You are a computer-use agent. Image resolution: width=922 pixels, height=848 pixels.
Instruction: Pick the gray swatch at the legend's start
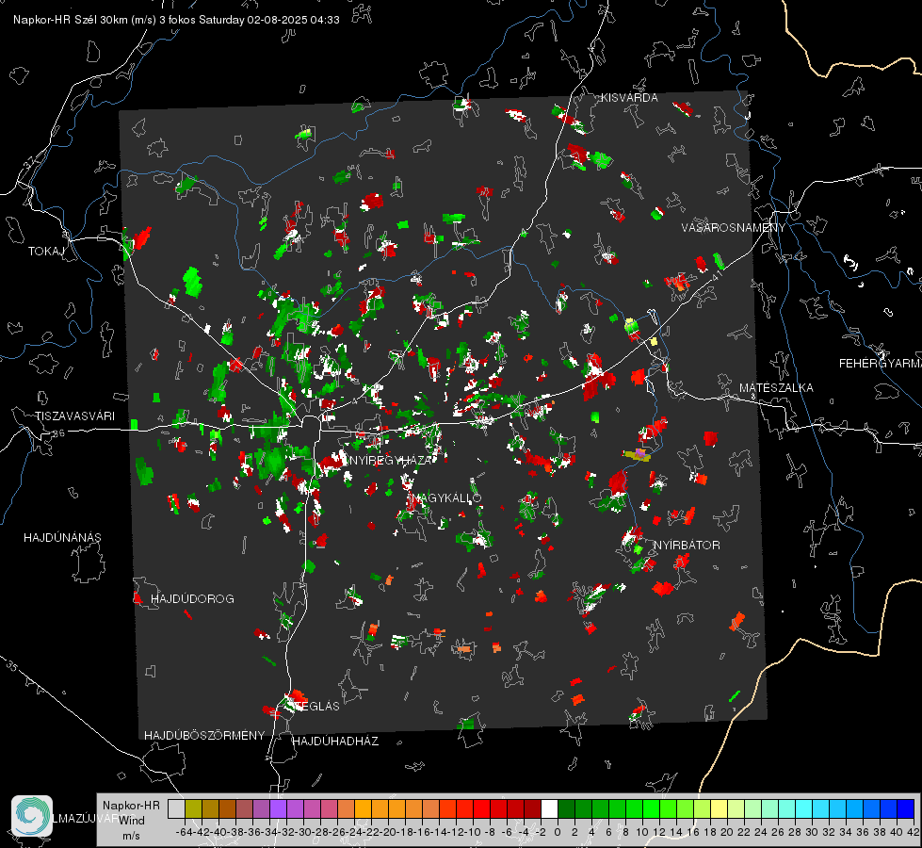(176, 808)
